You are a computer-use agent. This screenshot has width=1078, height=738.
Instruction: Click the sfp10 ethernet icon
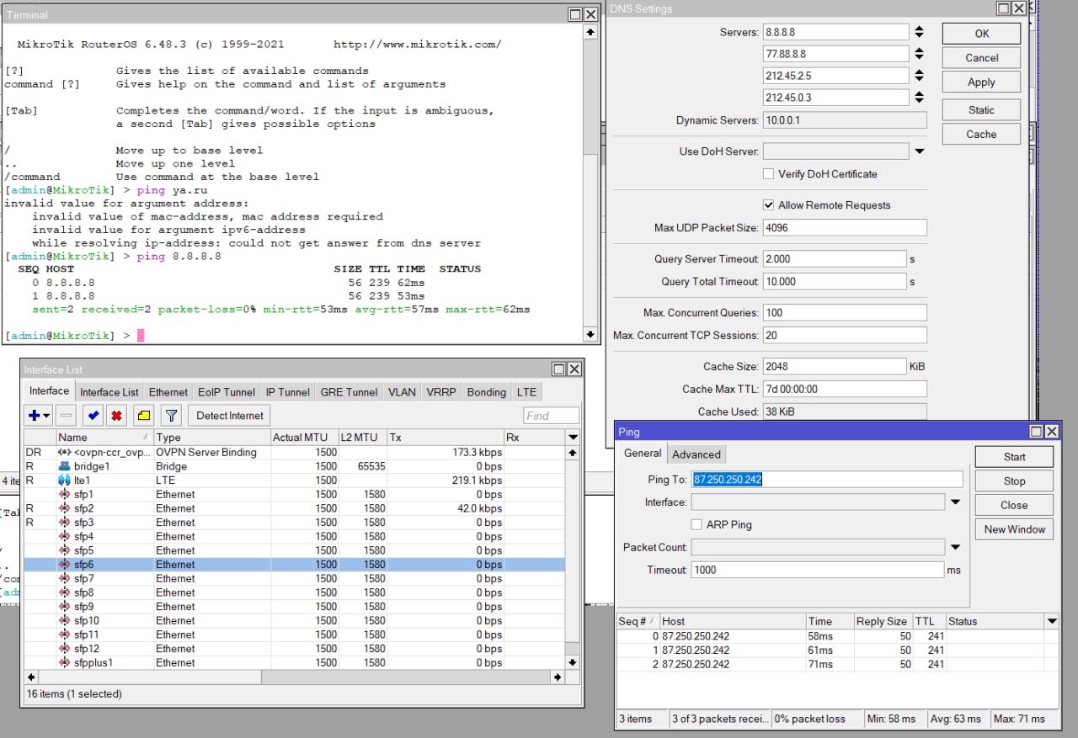click(64, 621)
